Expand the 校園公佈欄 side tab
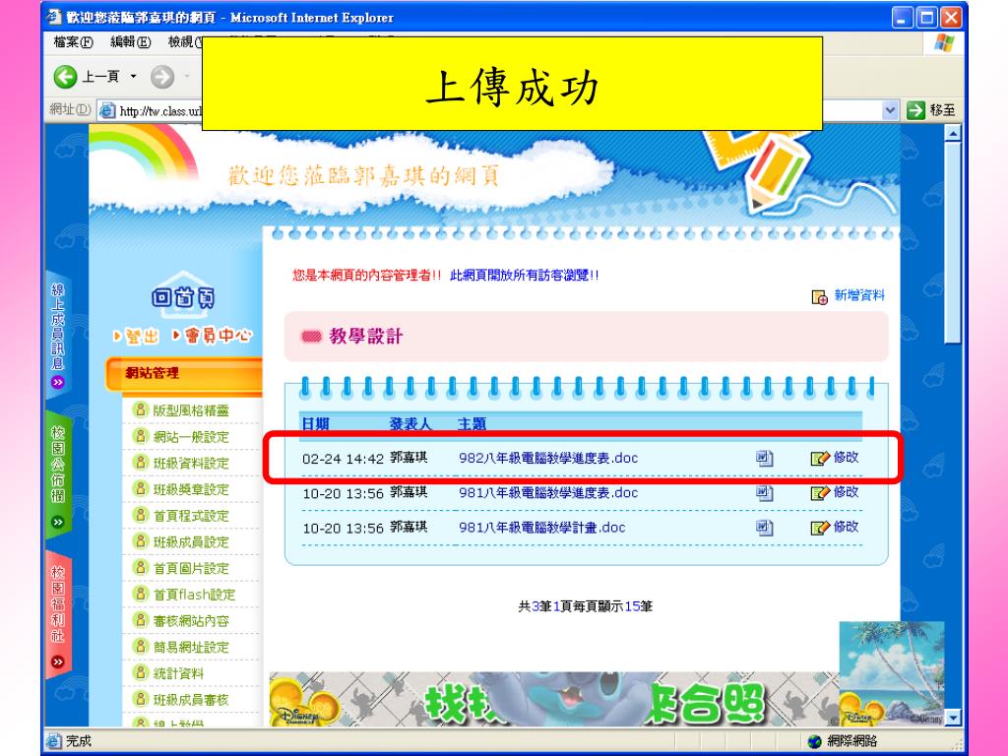 click(x=58, y=476)
